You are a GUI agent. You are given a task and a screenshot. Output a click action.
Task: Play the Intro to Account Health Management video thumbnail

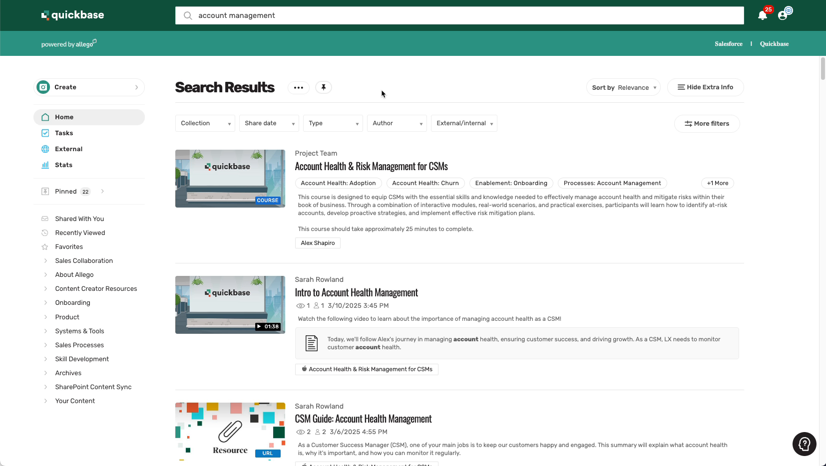click(x=230, y=305)
